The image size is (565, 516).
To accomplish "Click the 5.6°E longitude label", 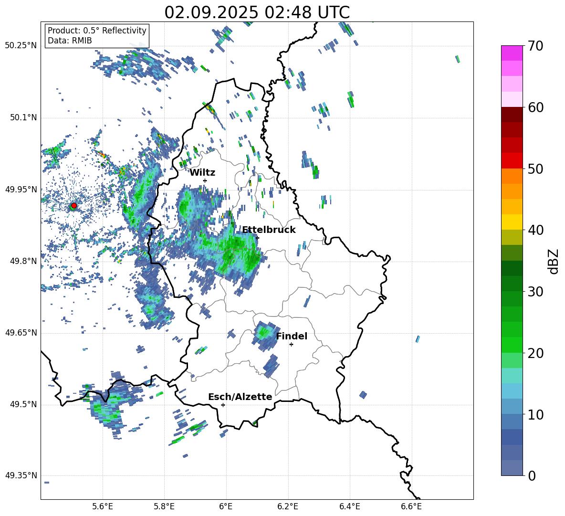I will (102, 506).
